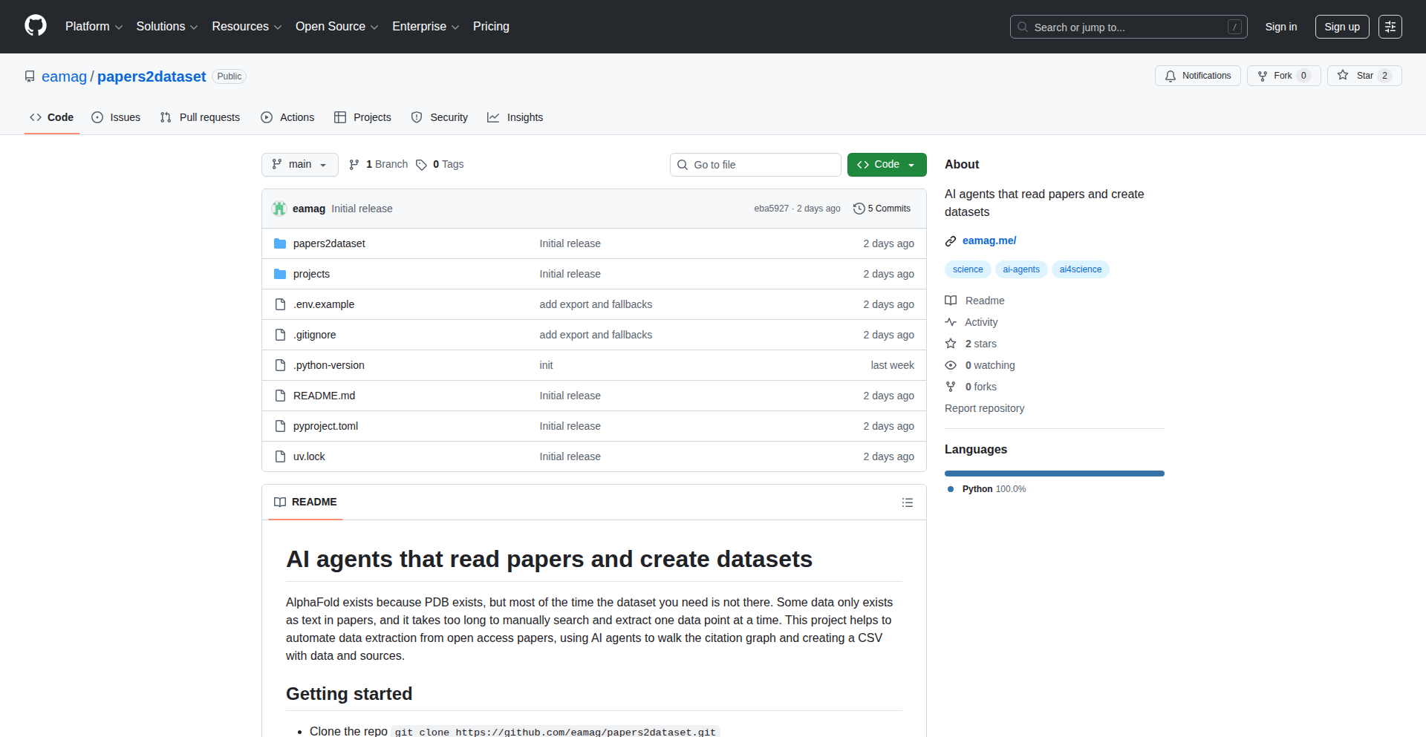Click the commit history clock icon
Screen dimensions: 1426x737
pos(859,209)
